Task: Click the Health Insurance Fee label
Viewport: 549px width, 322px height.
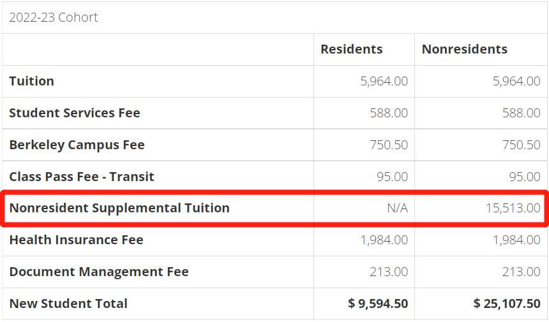Action: (x=76, y=240)
